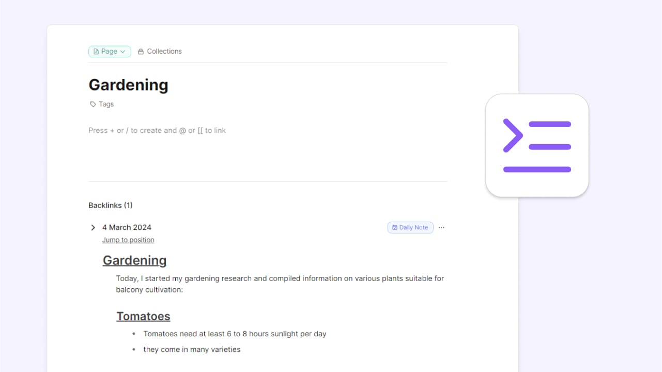Click the purple outline app logo
Image resolution: width=662 pixels, height=372 pixels.
pos(537,146)
